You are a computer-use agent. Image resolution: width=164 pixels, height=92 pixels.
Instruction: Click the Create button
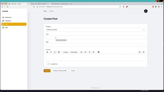tap(47, 71)
